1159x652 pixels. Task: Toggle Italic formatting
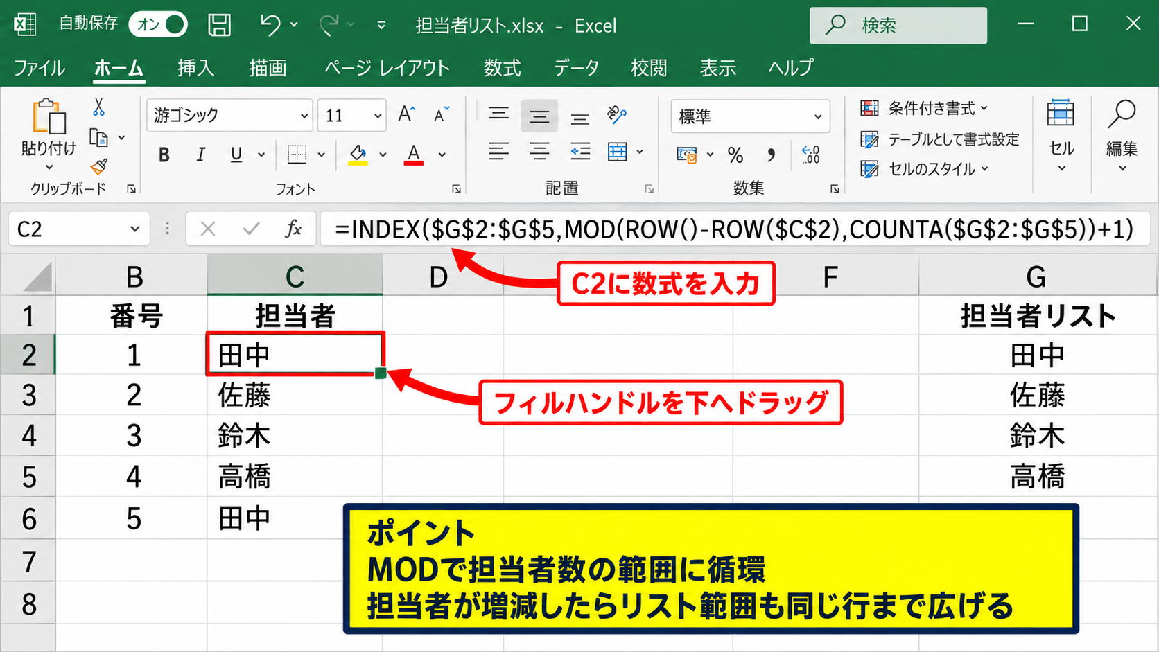tap(200, 155)
